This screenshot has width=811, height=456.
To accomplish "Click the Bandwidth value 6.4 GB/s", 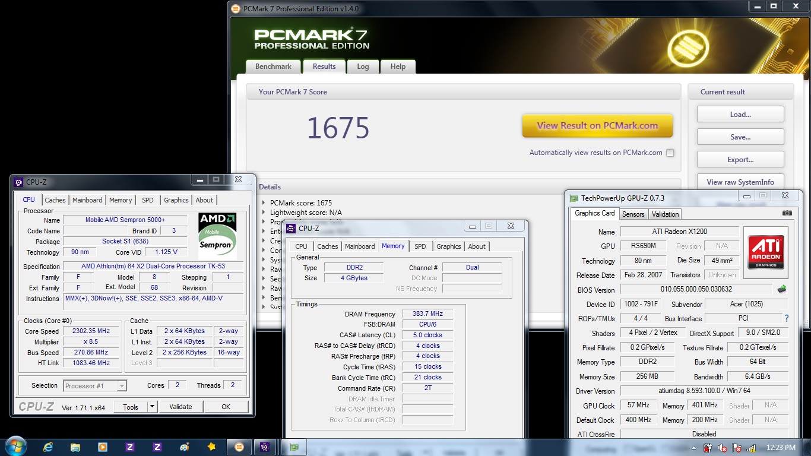I will 758,376.
